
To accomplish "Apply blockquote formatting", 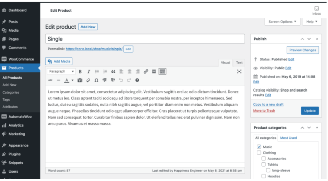I will point(113,72).
